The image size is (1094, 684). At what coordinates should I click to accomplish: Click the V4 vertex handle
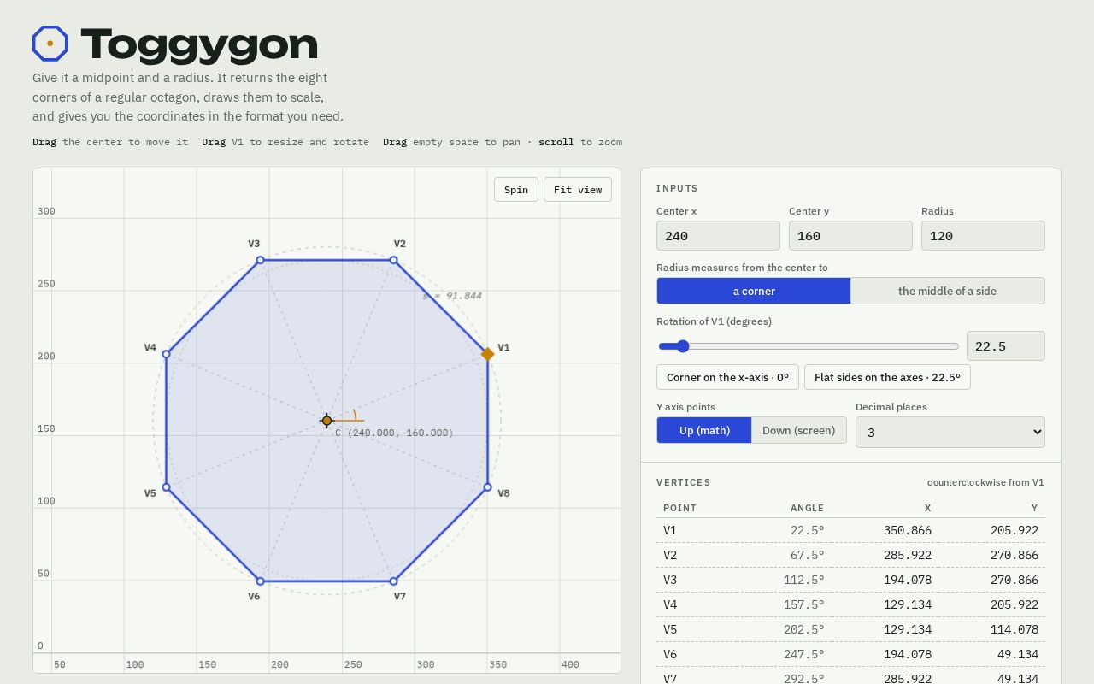[x=167, y=354]
